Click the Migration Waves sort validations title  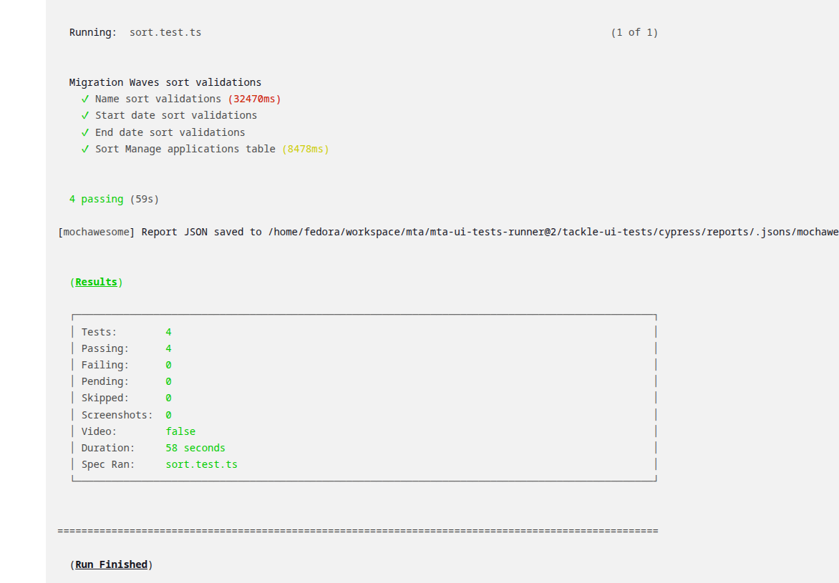click(165, 82)
